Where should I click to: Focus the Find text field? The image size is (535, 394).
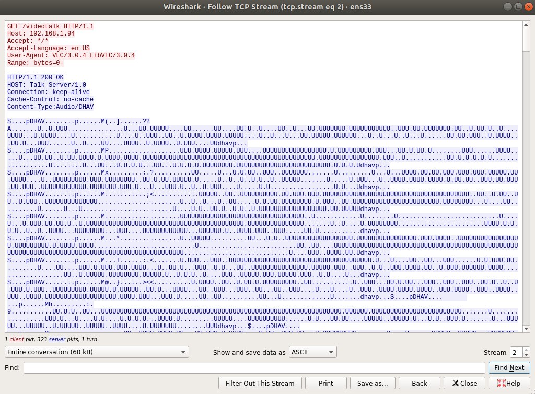coord(254,367)
